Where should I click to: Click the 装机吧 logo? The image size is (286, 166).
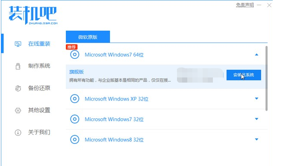click(33, 15)
